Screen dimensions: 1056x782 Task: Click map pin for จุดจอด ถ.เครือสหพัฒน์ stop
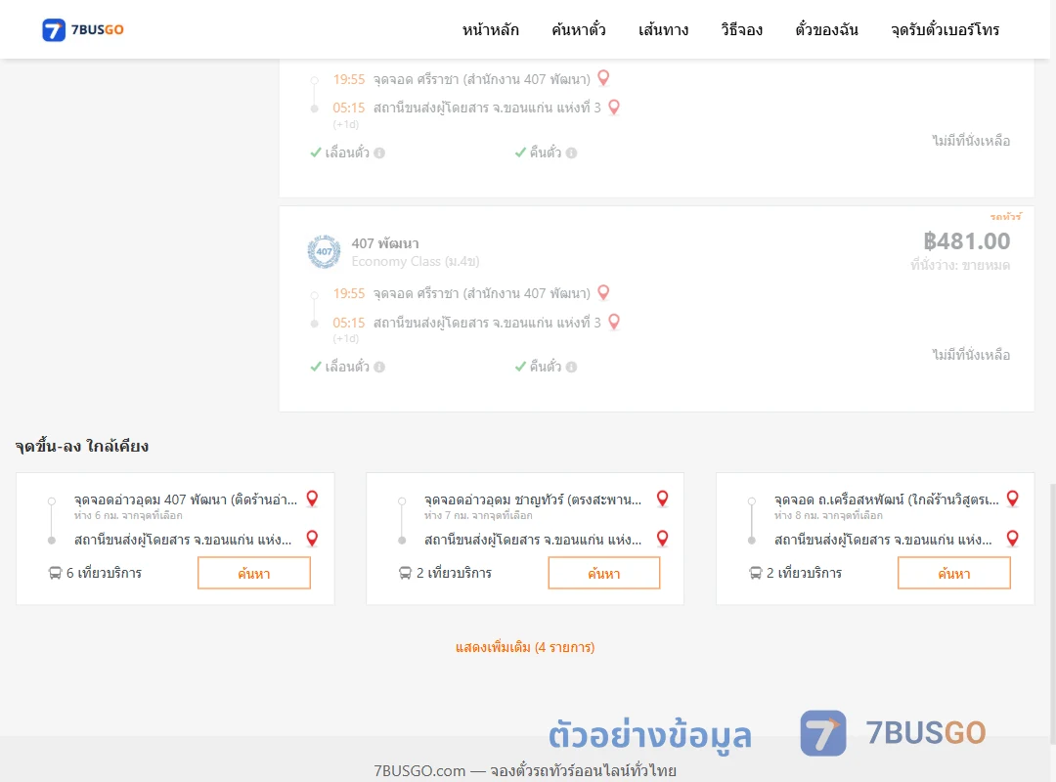tap(1012, 499)
